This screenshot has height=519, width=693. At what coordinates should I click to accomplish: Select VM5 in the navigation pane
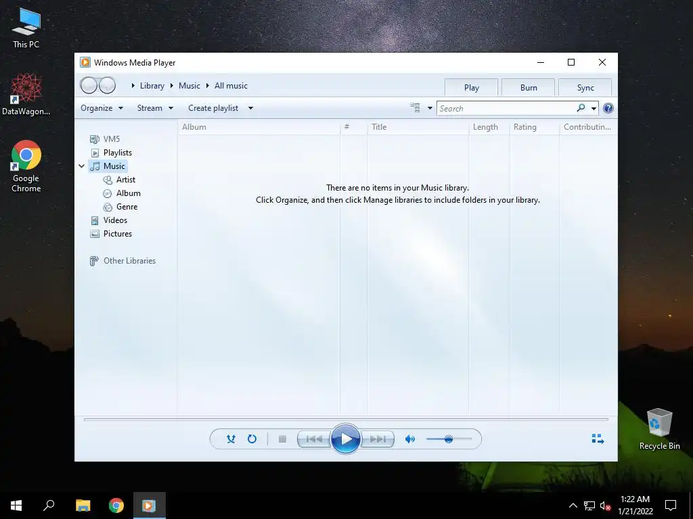105,139
